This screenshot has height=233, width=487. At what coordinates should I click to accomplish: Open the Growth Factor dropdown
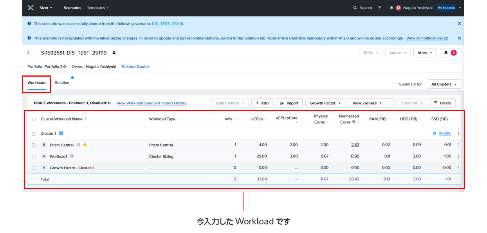pyautogui.click(x=325, y=103)
